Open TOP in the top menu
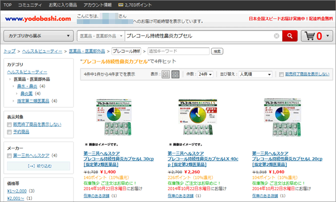The width and height of the screenshot is (336, 202). point(7,5)
